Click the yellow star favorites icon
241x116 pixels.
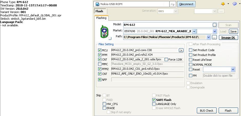tap(223, 4)
